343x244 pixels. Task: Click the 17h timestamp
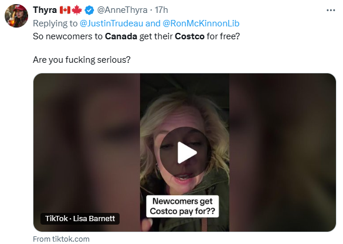click(x=161, y=10)
